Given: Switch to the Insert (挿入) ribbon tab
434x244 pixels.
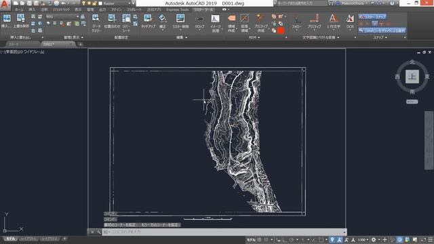Looking at the screenshot, I should (x=32, y=9).
